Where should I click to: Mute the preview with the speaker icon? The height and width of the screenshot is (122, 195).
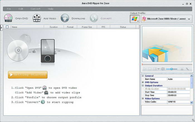(x=163, y=69)
